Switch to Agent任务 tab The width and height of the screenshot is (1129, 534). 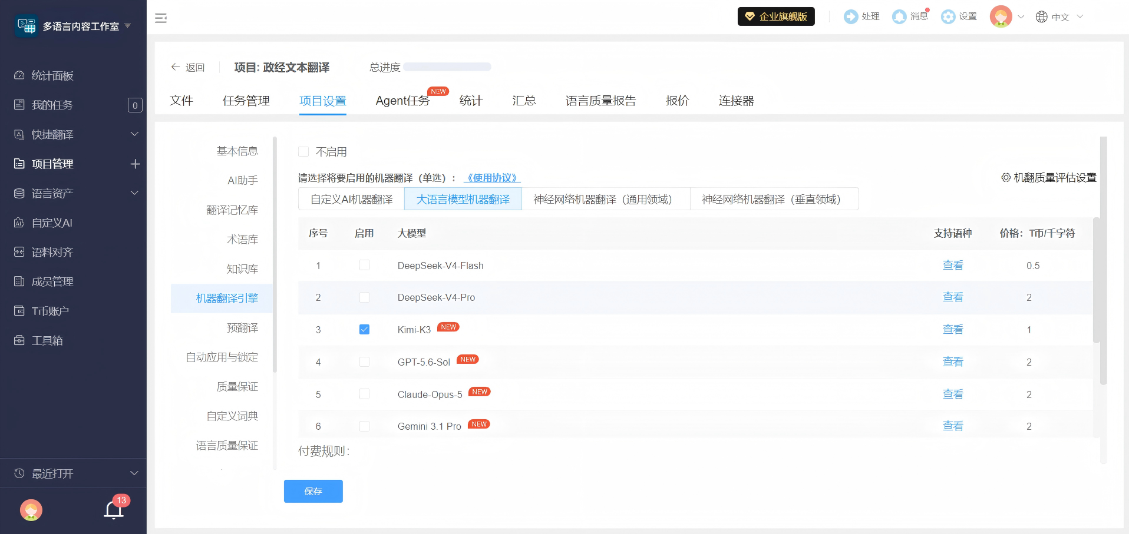click(403, 101)
